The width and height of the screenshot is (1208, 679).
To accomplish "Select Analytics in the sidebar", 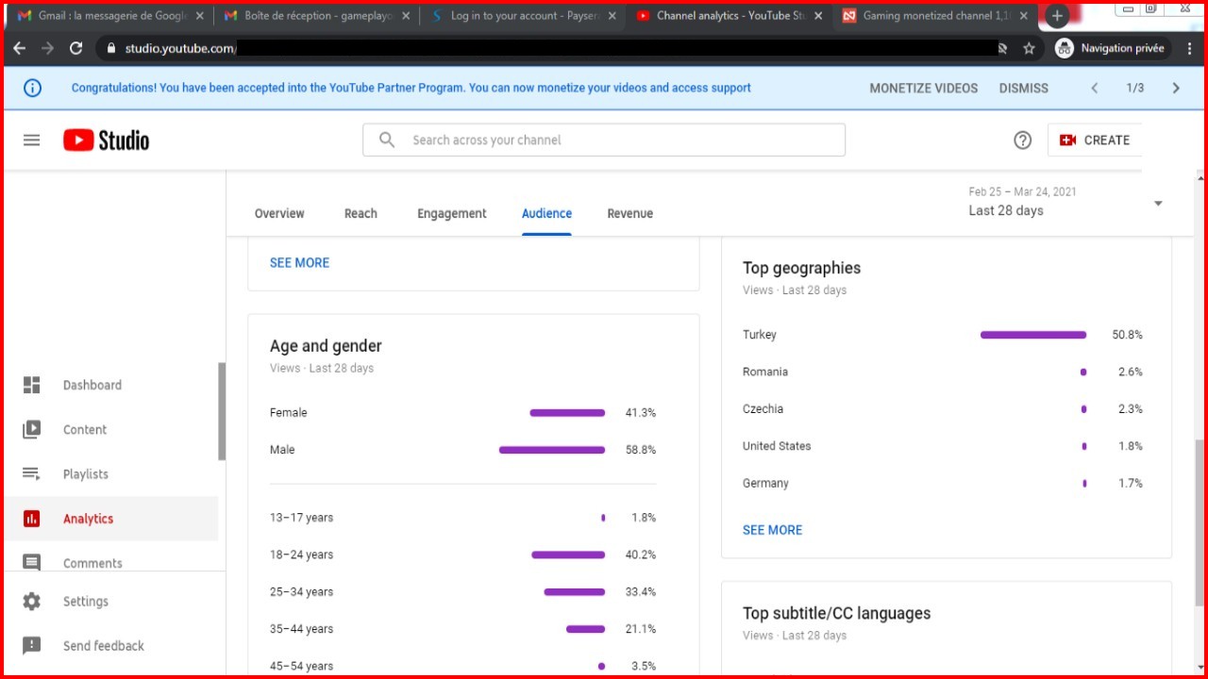I will [x=110, y=519].
